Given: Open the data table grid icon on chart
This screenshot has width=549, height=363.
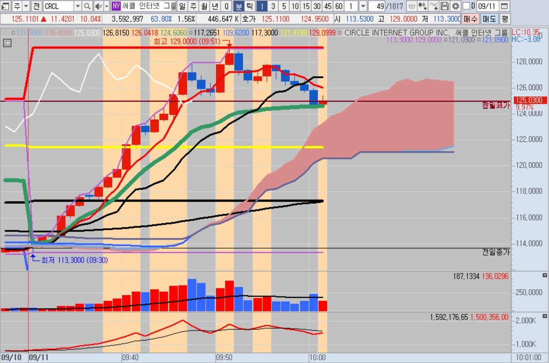Looking at the screenshot, I should [7, 43].
